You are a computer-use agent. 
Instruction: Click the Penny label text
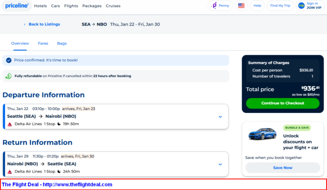224,6
